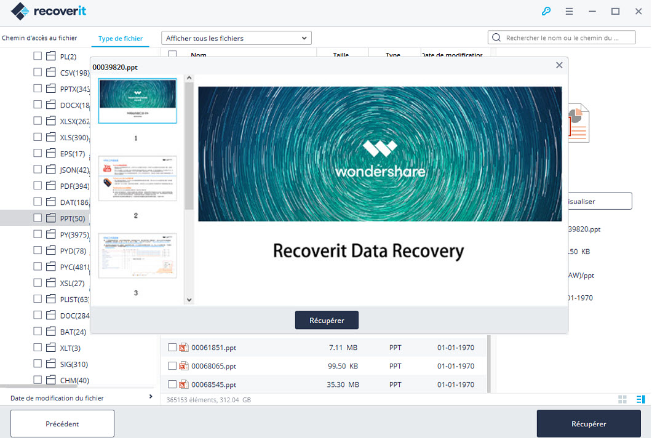The image size is (652, 438).
Task: Click the folder icon beside PYD(78)
Action: tap(50, 250)
